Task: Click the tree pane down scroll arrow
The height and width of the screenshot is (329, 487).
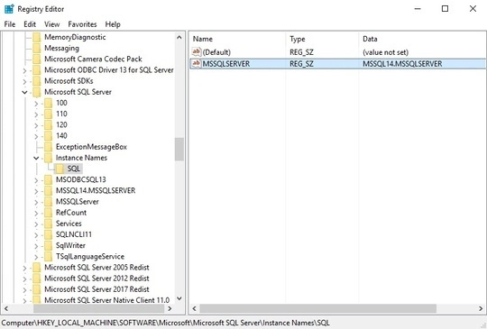Action: point(179,298)
